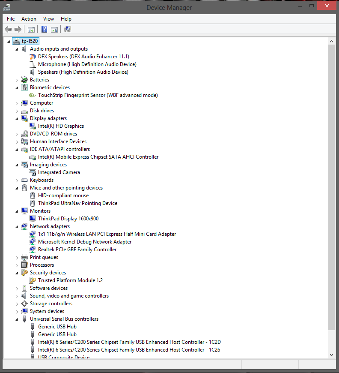Viewport: 339px width, 373px height.
Task: Select Microsoft Kernel Debug Network Adapter
Action: click(x=85, y=242)
